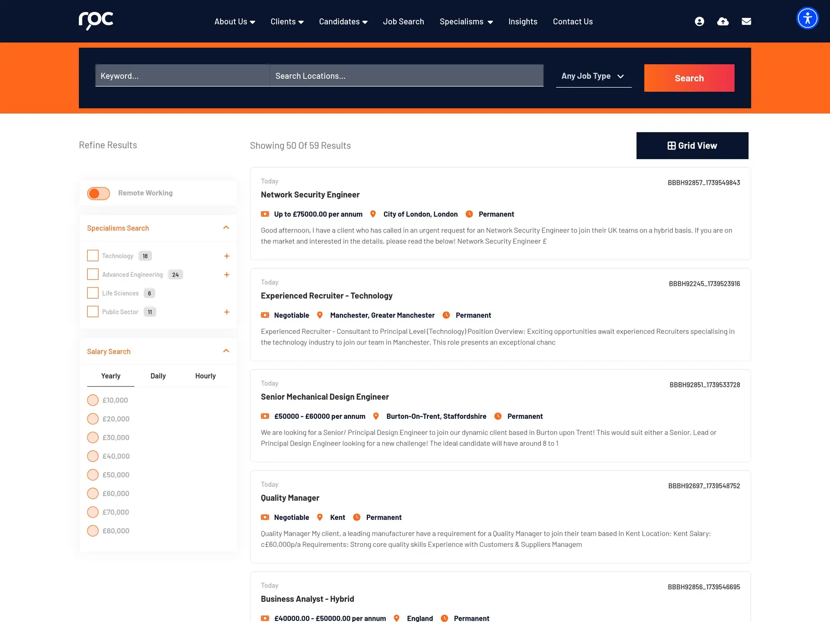Select the £60,000 salary radio

click(x=93, y=493)
